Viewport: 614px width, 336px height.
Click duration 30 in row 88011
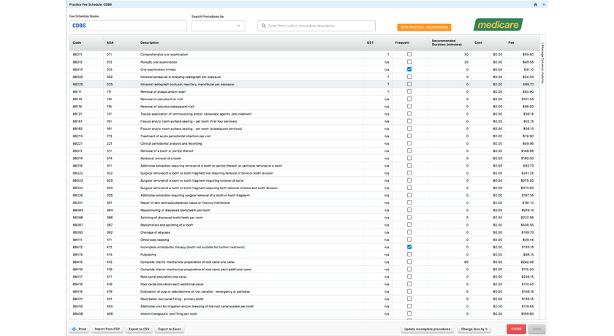tap(466, 54)
